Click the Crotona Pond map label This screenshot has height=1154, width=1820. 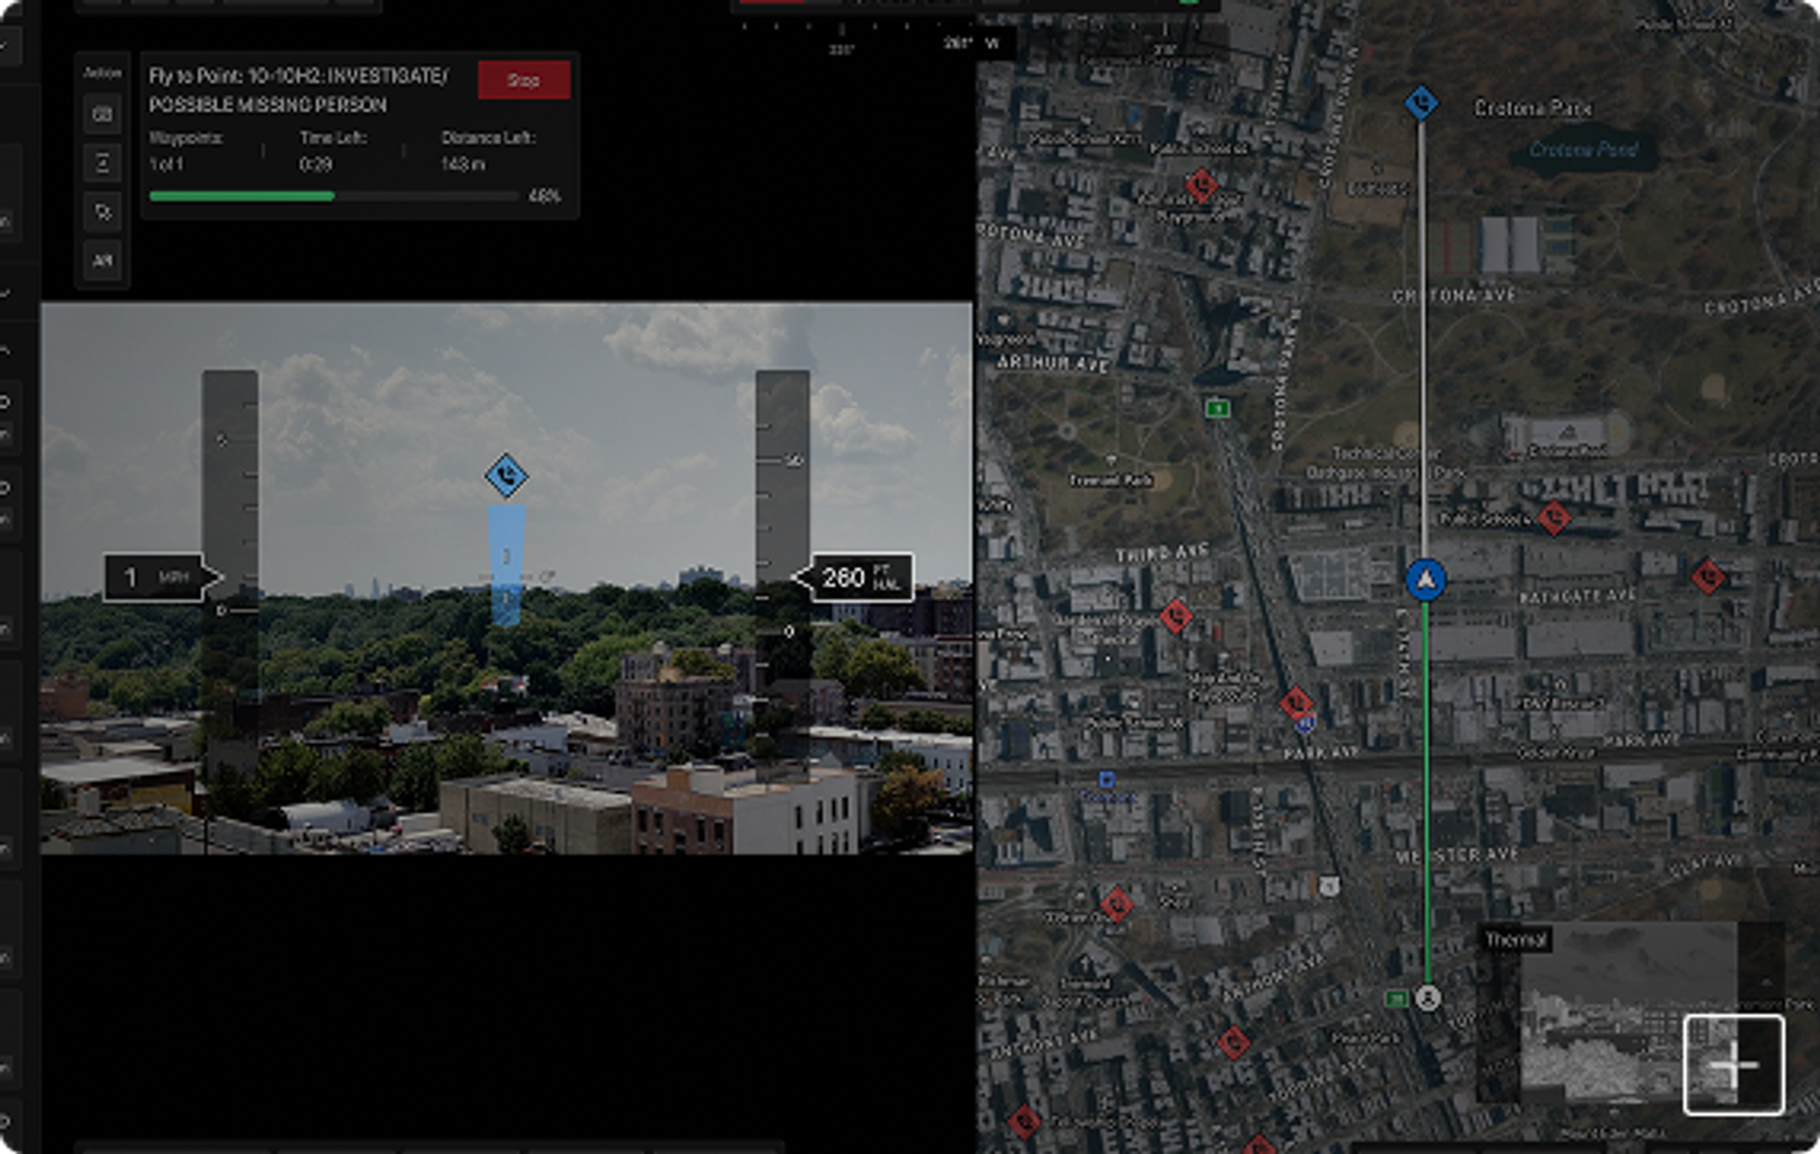(1583, 150)
